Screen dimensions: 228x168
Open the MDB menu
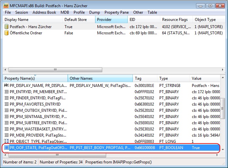[65, 12]
